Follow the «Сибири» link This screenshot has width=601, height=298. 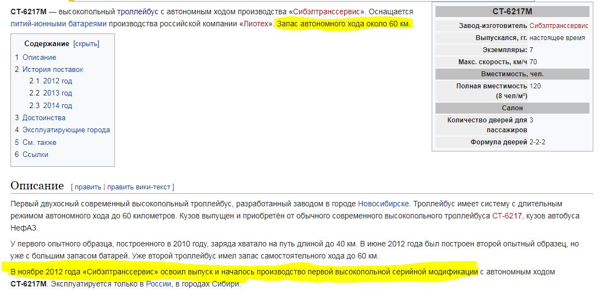pos(226,284)
